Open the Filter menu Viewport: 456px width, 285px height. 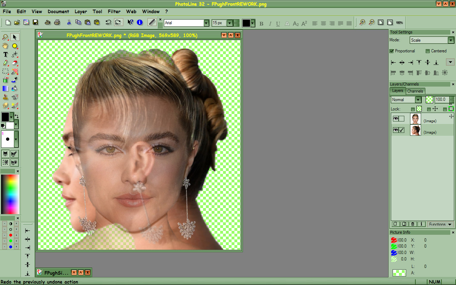tap(114, 11)
